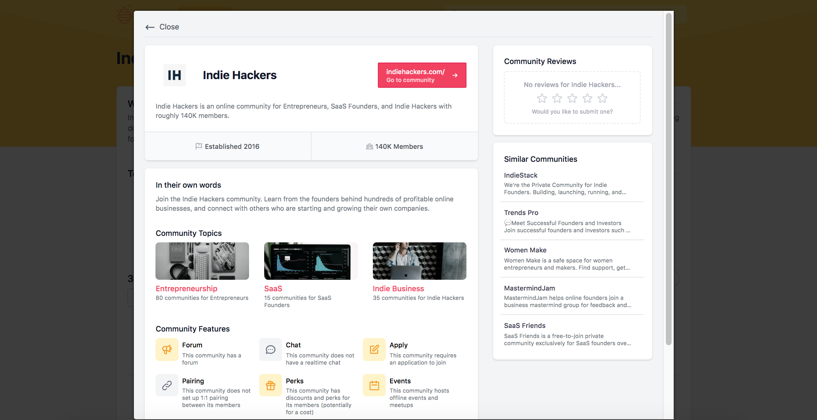Click the Apply pencil icon
Screen dimensions: 817x420
(374, 350)
